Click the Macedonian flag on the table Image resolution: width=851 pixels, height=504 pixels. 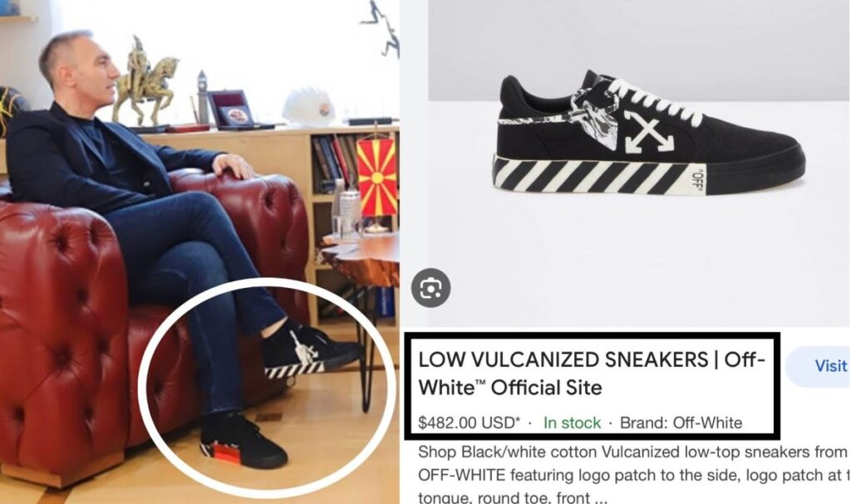(376, 175)
